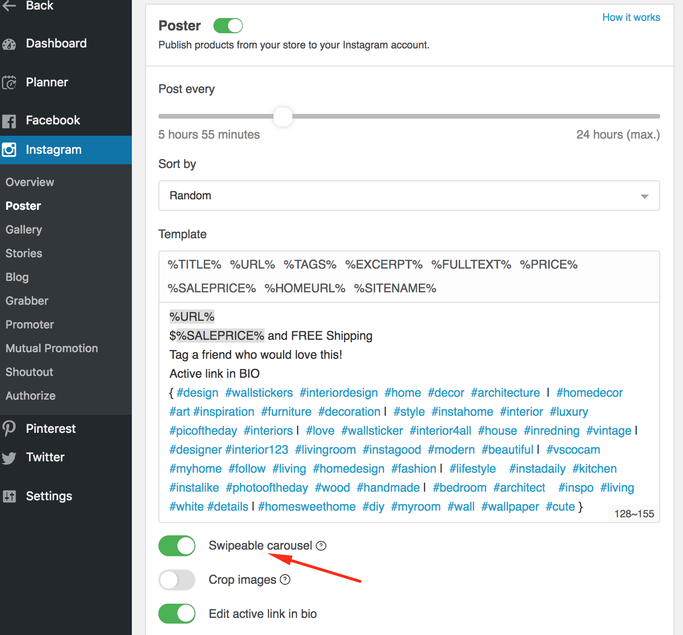
Task: Turn off Swipeable carousel toggle
Action: (x=177, y=546)
